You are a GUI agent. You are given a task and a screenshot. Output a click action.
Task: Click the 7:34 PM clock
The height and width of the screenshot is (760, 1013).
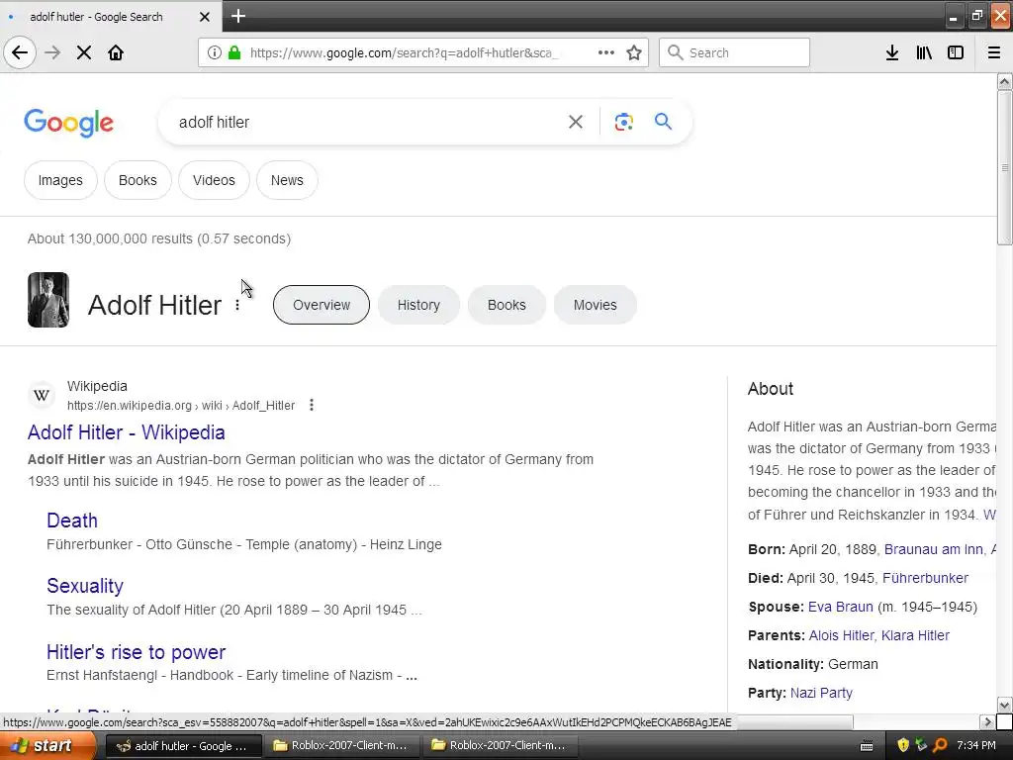point(976,745)
